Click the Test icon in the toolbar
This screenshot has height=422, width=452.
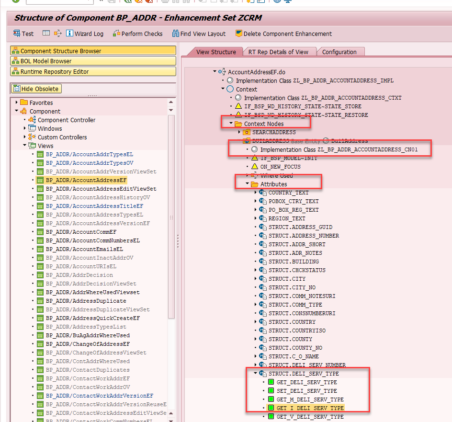point(23,34)
